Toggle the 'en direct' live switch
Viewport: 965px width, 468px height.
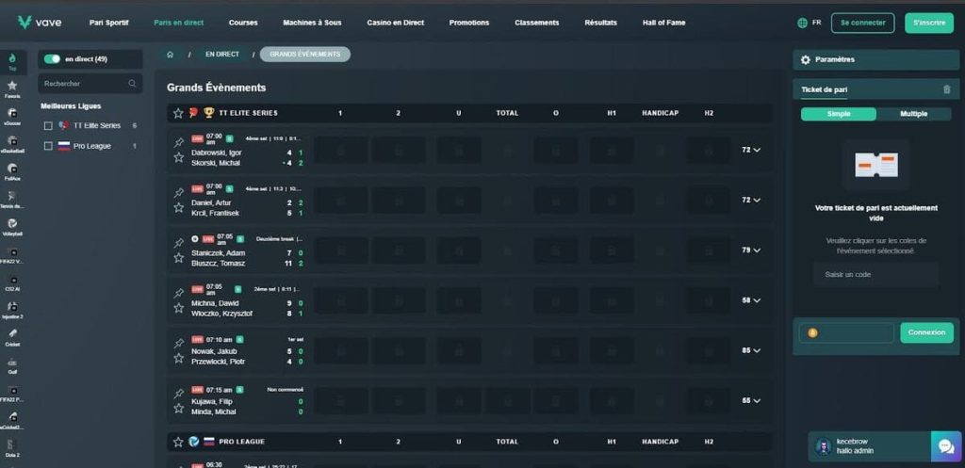pyautogui.click(x=52, y=59)
